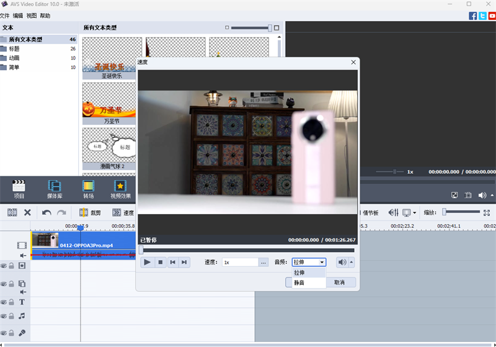Click the 裁剪 trim tool
The width and height of the screenshot is (496, 347).
89,212
